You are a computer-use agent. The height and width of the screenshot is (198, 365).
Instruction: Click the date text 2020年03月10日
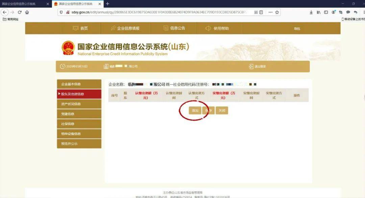point(77,67)
